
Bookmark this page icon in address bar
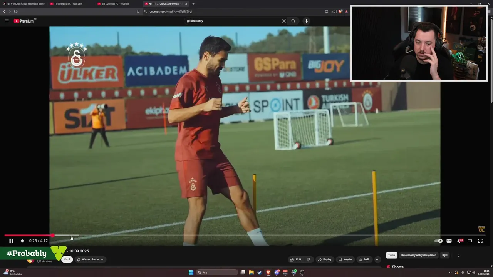(138, 12)
